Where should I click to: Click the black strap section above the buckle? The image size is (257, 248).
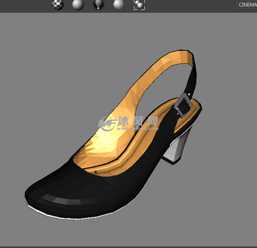coord(193,78)
